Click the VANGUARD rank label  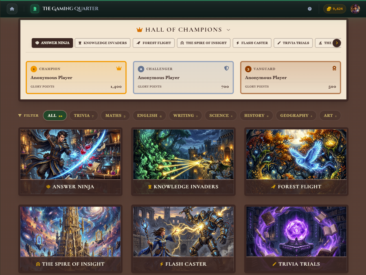coord(264,69)
